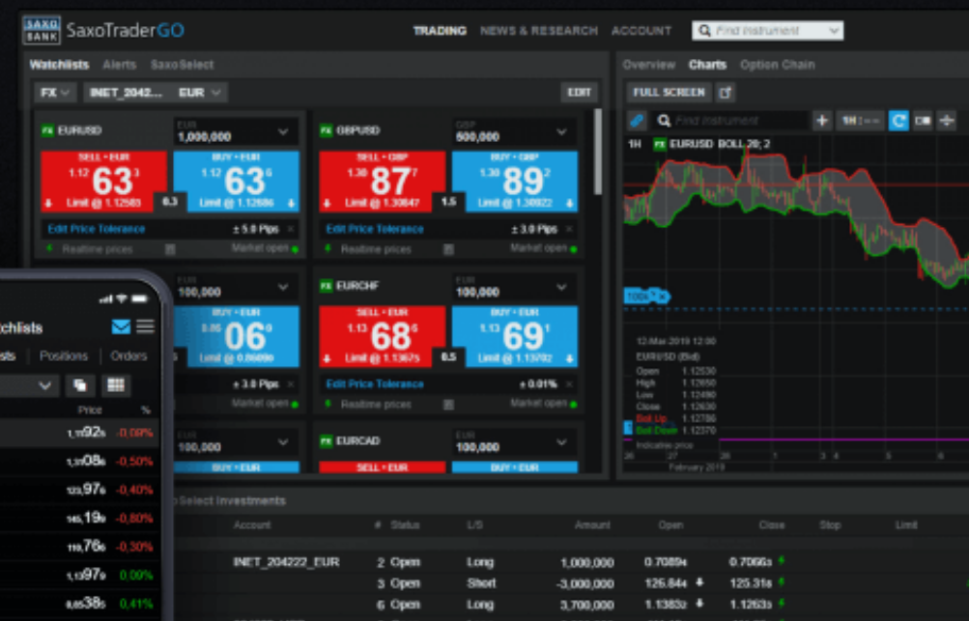Click the watchlist vertical scrollbar
The width and height of the screenshot is (969, 621).
[598, 152]
